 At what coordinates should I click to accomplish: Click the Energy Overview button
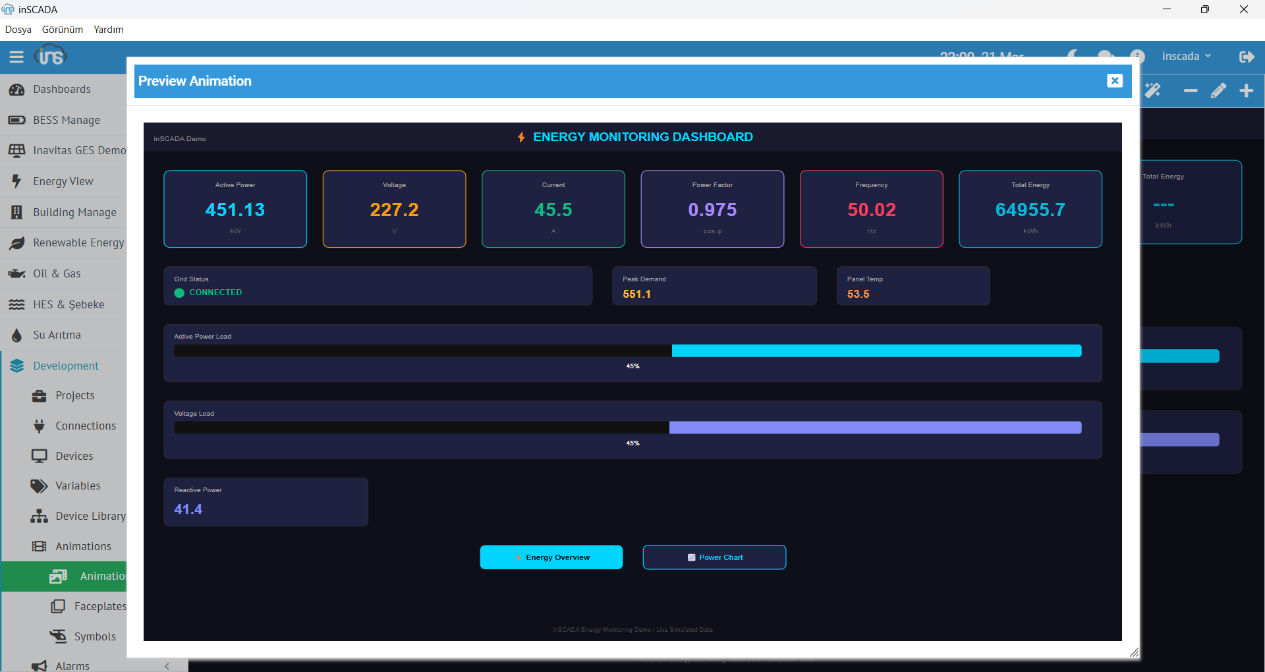551,557
